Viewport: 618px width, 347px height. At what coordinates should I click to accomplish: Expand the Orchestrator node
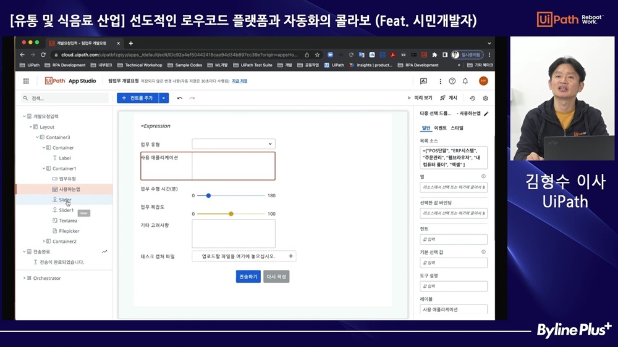point(24,278)
